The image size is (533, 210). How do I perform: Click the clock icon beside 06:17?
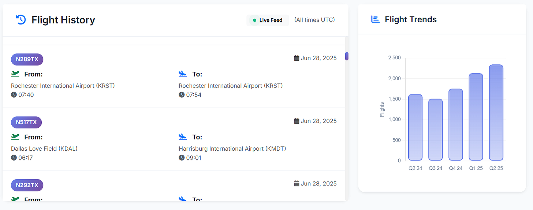(14, 158)
